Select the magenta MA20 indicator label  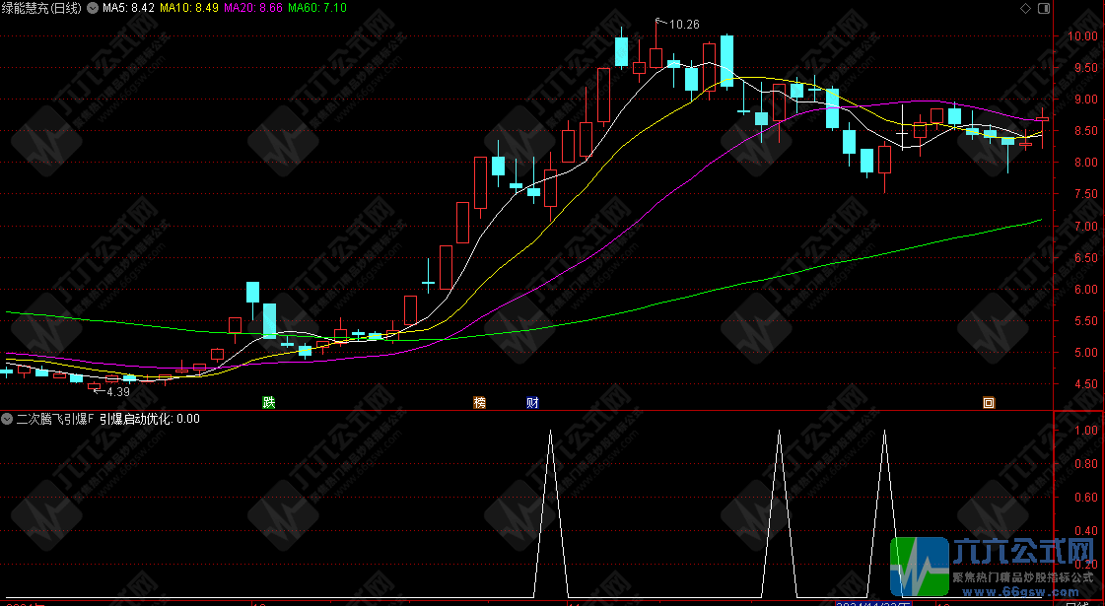point(253,8)
